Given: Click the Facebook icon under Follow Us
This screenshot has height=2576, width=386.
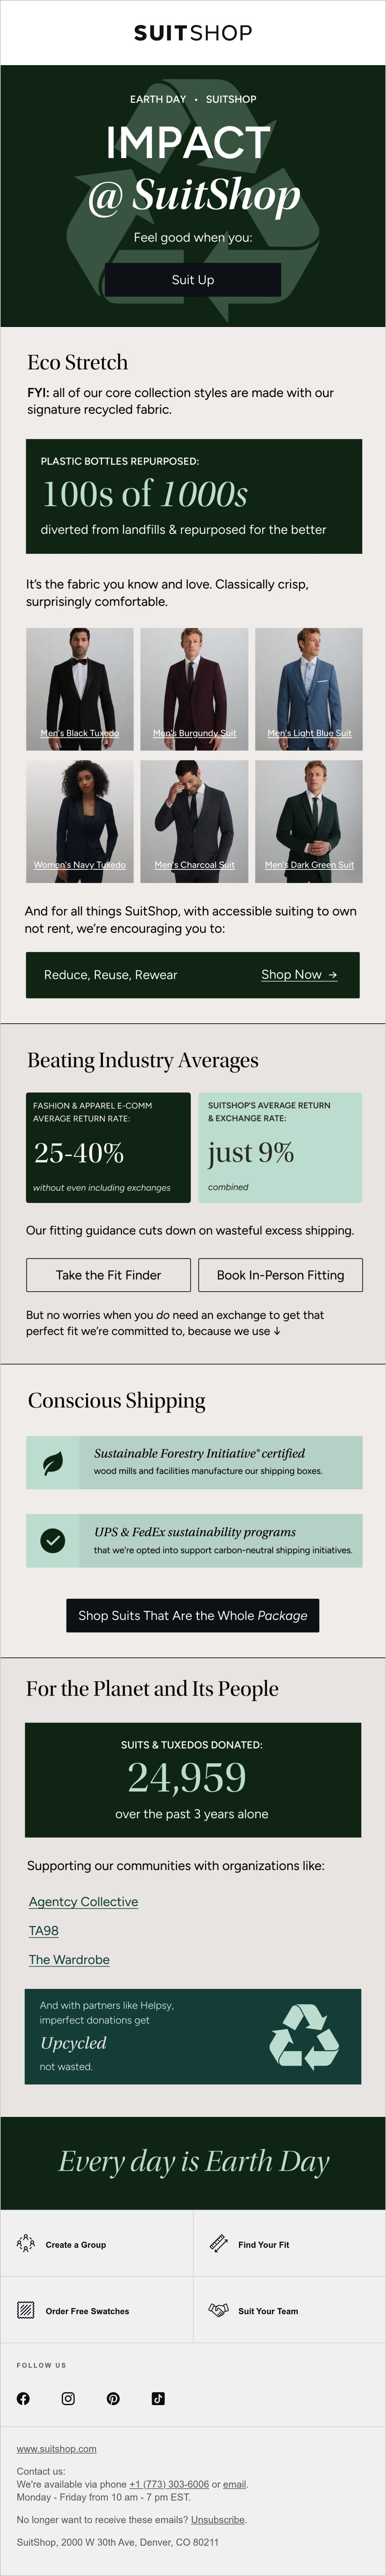Looking at the screenshot, I should [23, 2398].
